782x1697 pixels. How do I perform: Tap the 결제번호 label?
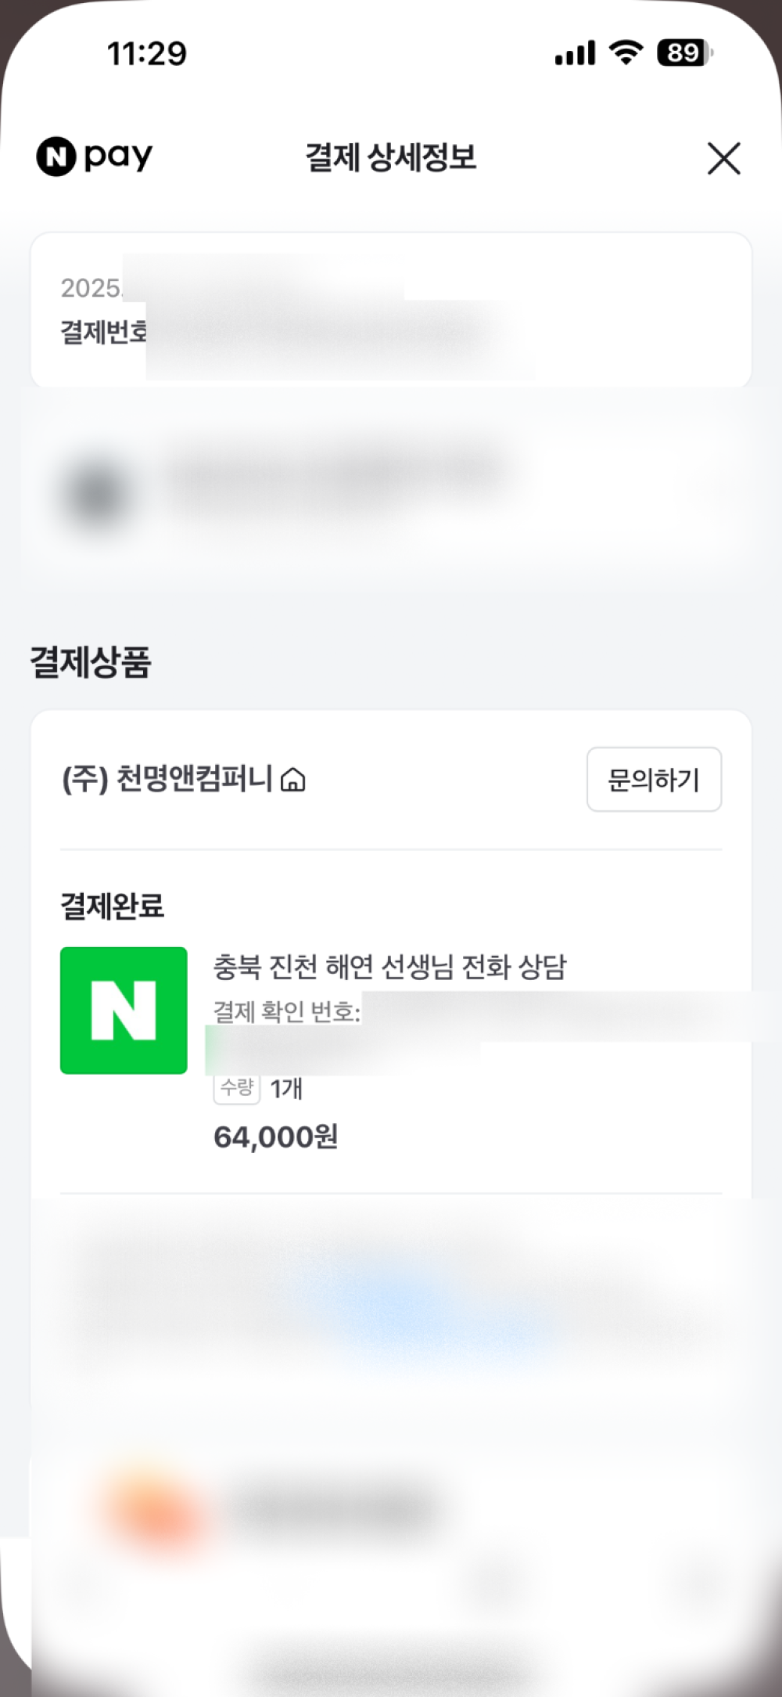(x=102, y=332)
